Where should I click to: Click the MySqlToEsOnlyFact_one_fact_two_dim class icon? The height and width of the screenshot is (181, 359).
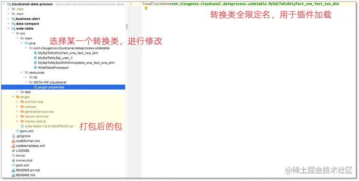(35, 53)
